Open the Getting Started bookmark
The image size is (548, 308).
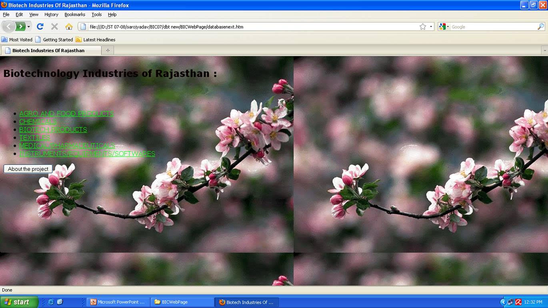pos(54,40)
